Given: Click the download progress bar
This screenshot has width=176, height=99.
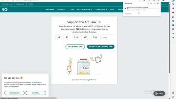Looking at the screenshot, I should pos(143,9).
